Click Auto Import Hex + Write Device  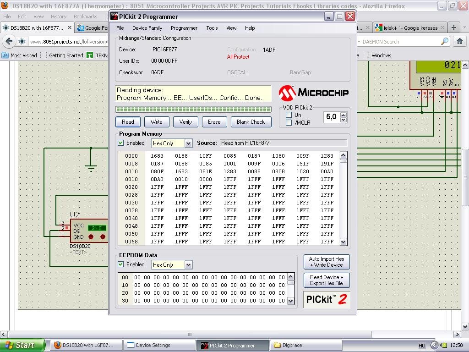(x=326, y=262)
